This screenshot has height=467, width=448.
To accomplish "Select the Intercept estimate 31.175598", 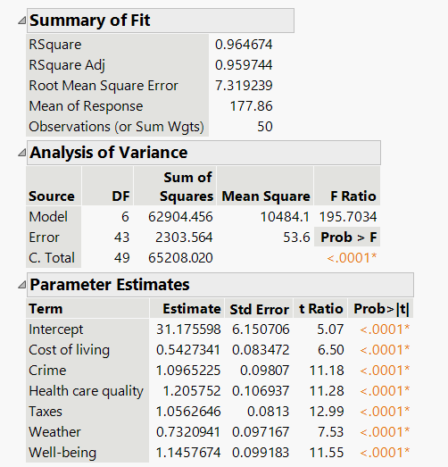I will (x=188, y=329).
